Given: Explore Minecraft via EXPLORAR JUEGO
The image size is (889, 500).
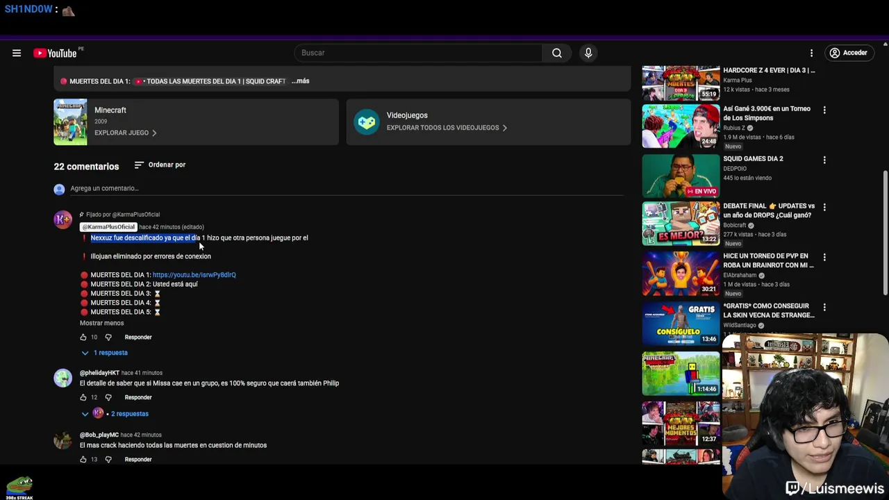Looking at the screenshot, I should [125, 133].
